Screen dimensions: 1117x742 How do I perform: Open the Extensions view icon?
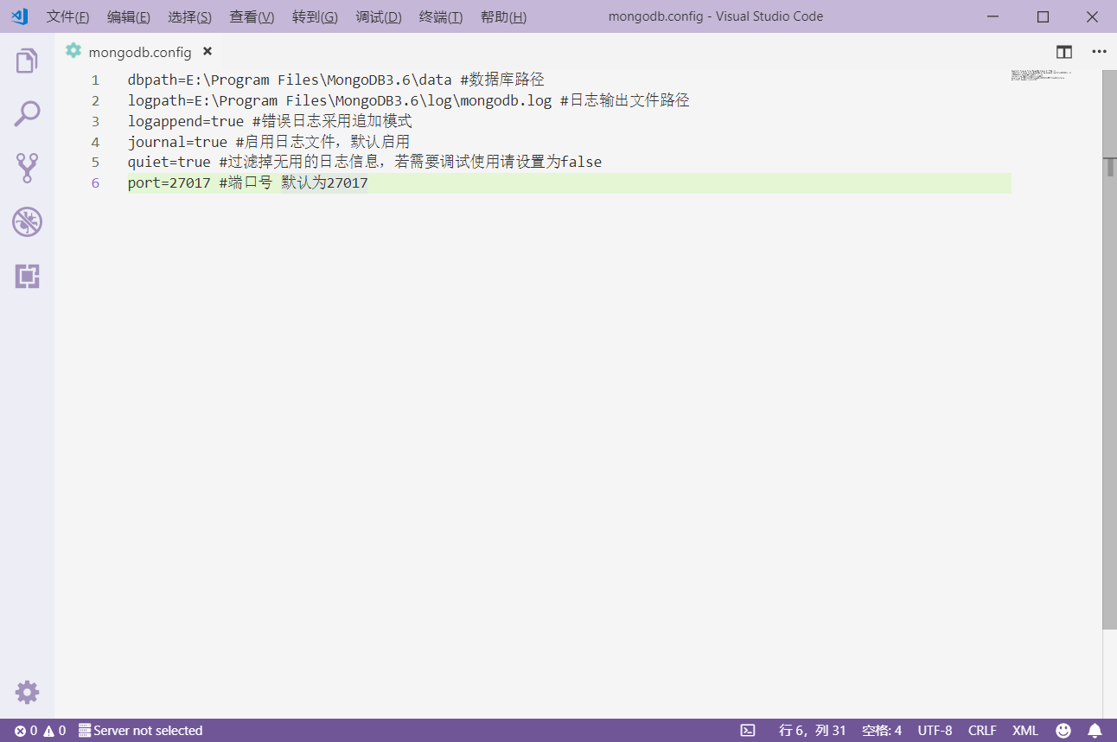27,277
